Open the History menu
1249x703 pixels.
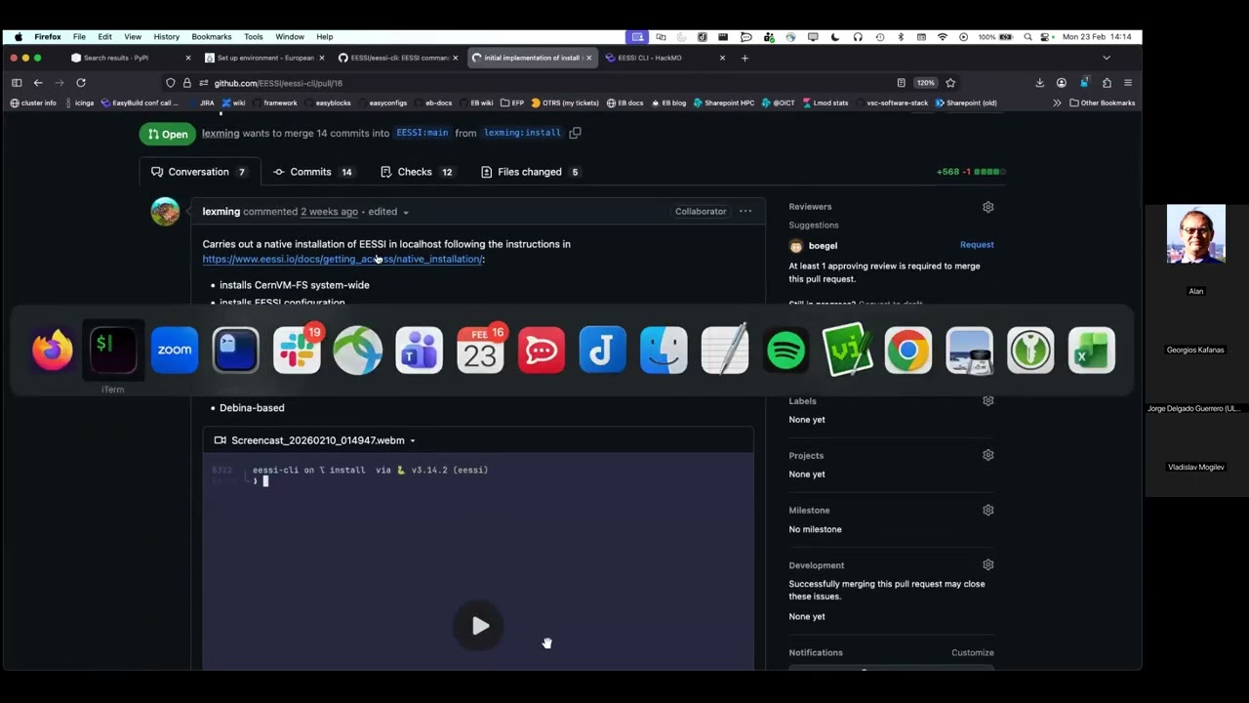click(x=166, y=37)
